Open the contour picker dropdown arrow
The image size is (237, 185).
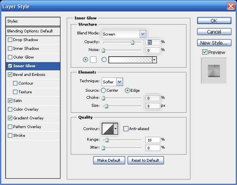(x=116, y=128)
